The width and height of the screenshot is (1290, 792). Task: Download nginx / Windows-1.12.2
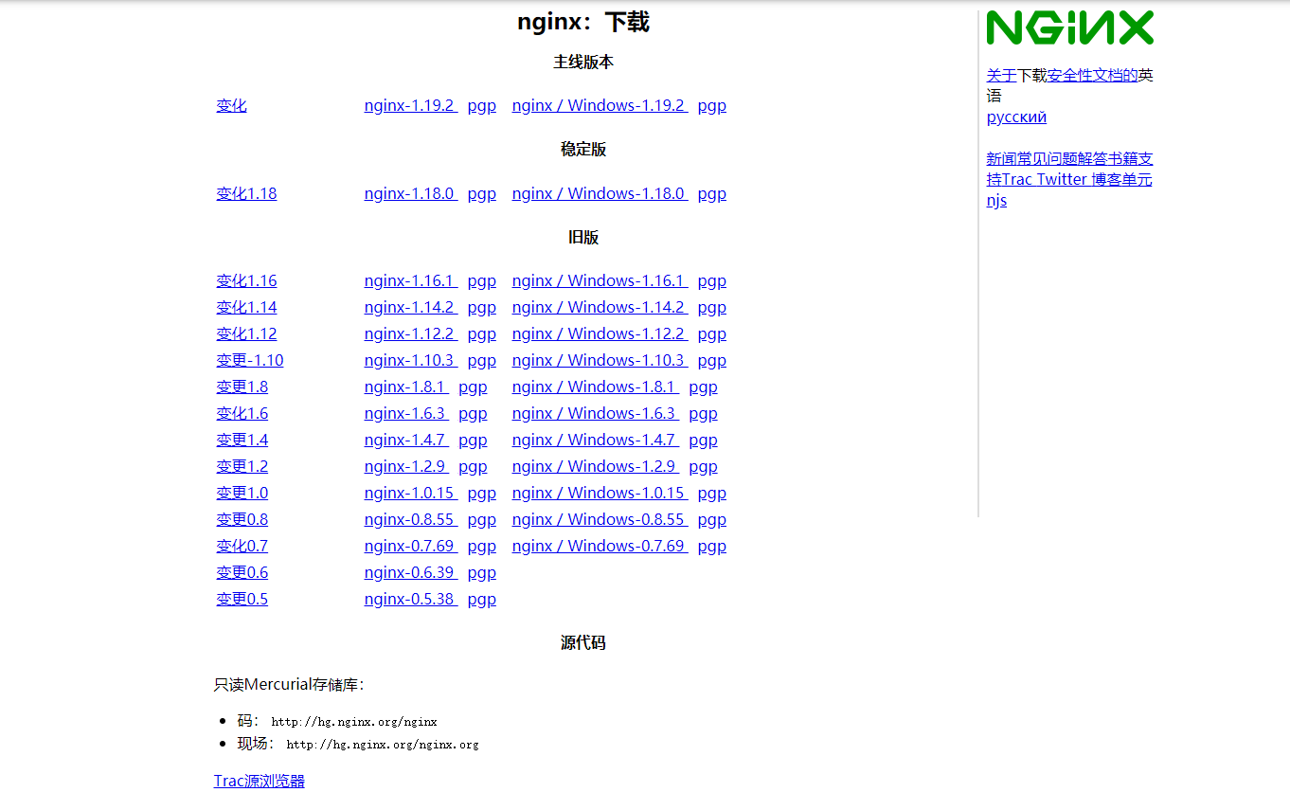click(x=600, y=333)
